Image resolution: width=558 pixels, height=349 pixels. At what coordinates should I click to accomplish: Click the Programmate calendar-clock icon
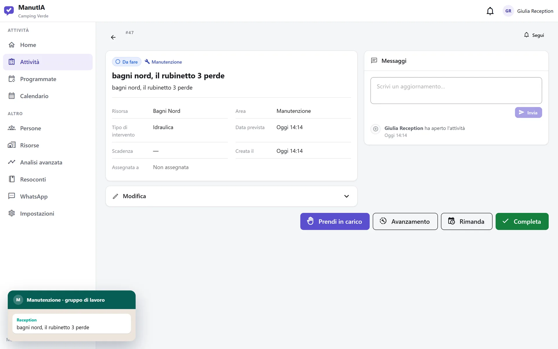12,79
